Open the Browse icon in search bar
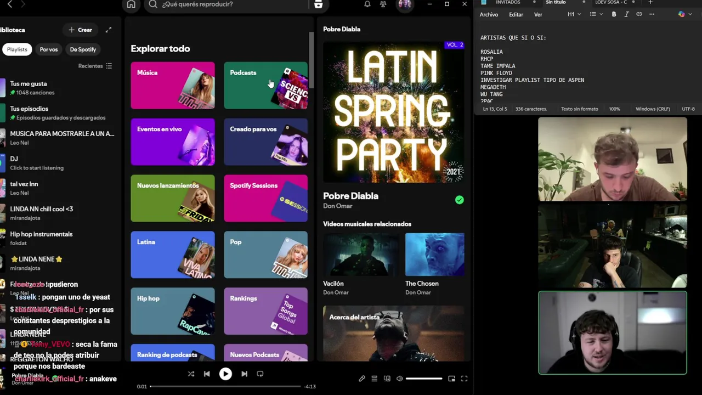The width and height of the screenshot is (702, 395). tap(318, 4)
